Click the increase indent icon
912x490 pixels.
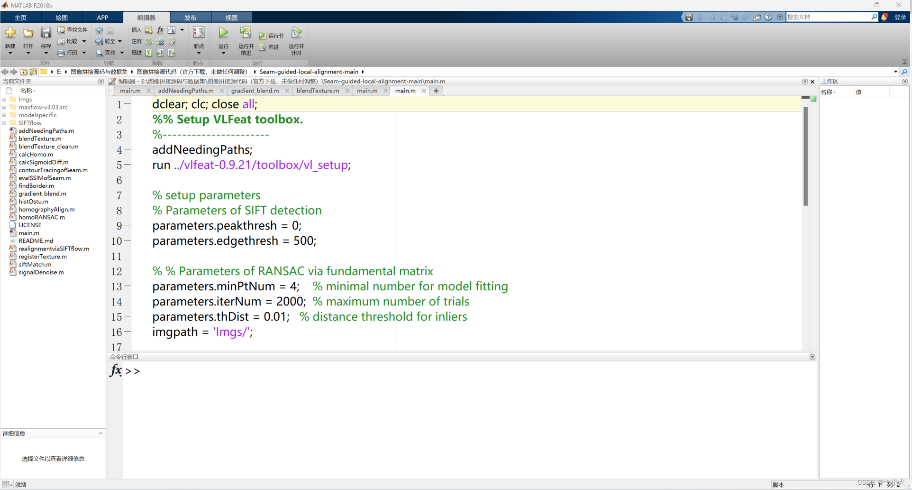point(160,53)
